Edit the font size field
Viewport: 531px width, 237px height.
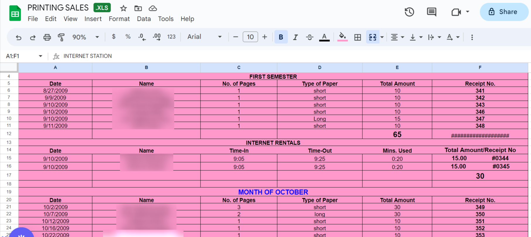[x=250, y=37]
